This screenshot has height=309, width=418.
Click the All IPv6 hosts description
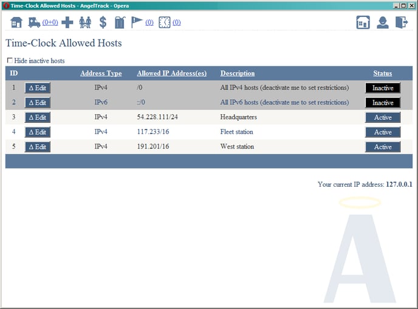point(284,102)
